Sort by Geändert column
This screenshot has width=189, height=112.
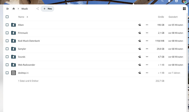[x=173, y=17]
